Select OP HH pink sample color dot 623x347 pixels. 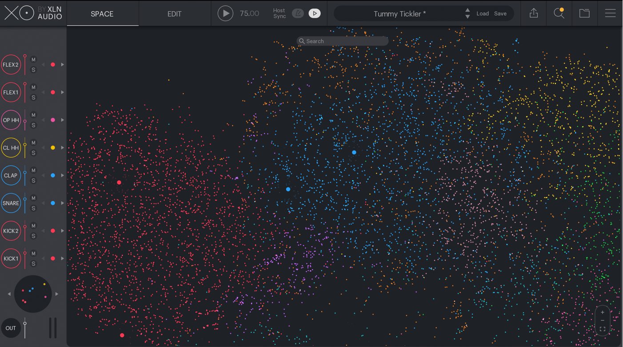tap(53, 120)
